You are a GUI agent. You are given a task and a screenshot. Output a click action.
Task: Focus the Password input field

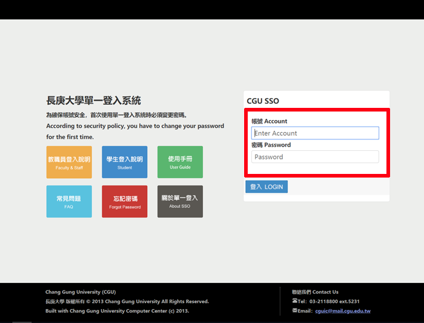315,156
